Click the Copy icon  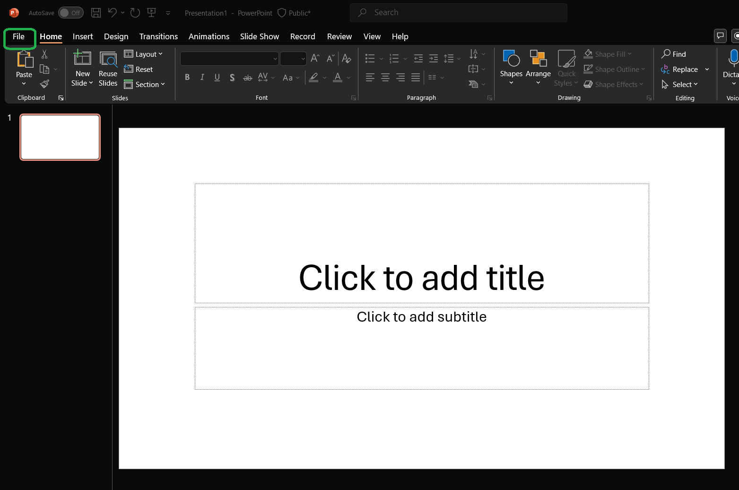[x=44, y=69]
